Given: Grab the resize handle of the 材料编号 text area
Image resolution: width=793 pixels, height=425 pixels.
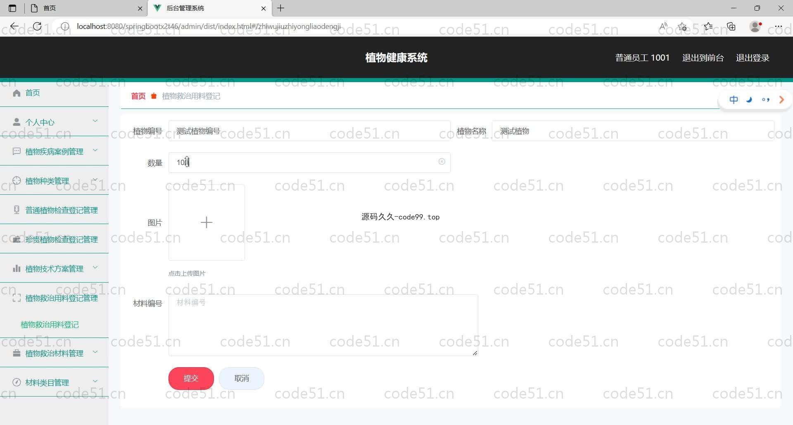Looking at the screenshot, I should pyautogui.click(x=475, y=353).
